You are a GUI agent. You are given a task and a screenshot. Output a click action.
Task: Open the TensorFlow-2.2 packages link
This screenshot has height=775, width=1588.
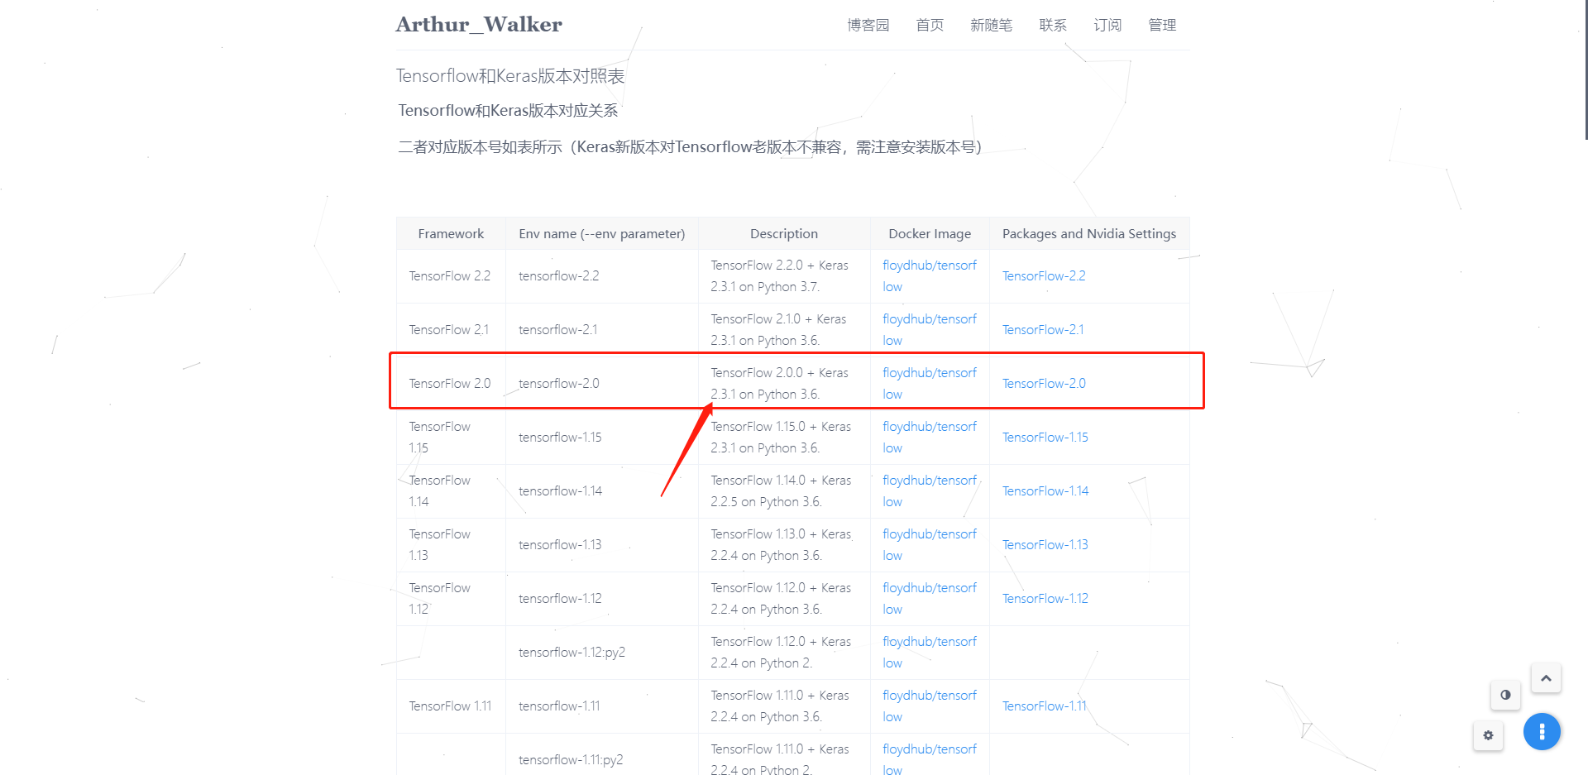click(x=1044, y=276)
